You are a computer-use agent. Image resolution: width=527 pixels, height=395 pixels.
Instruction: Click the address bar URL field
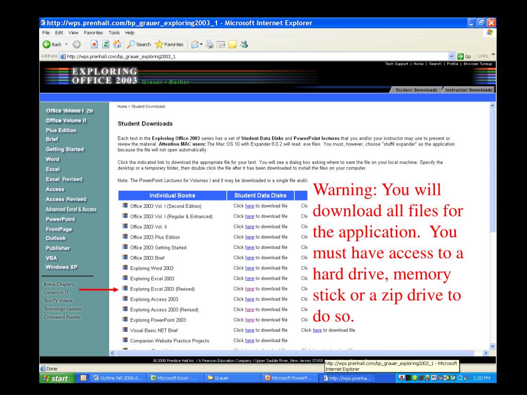pyautogui.click(x=254, y=57)
